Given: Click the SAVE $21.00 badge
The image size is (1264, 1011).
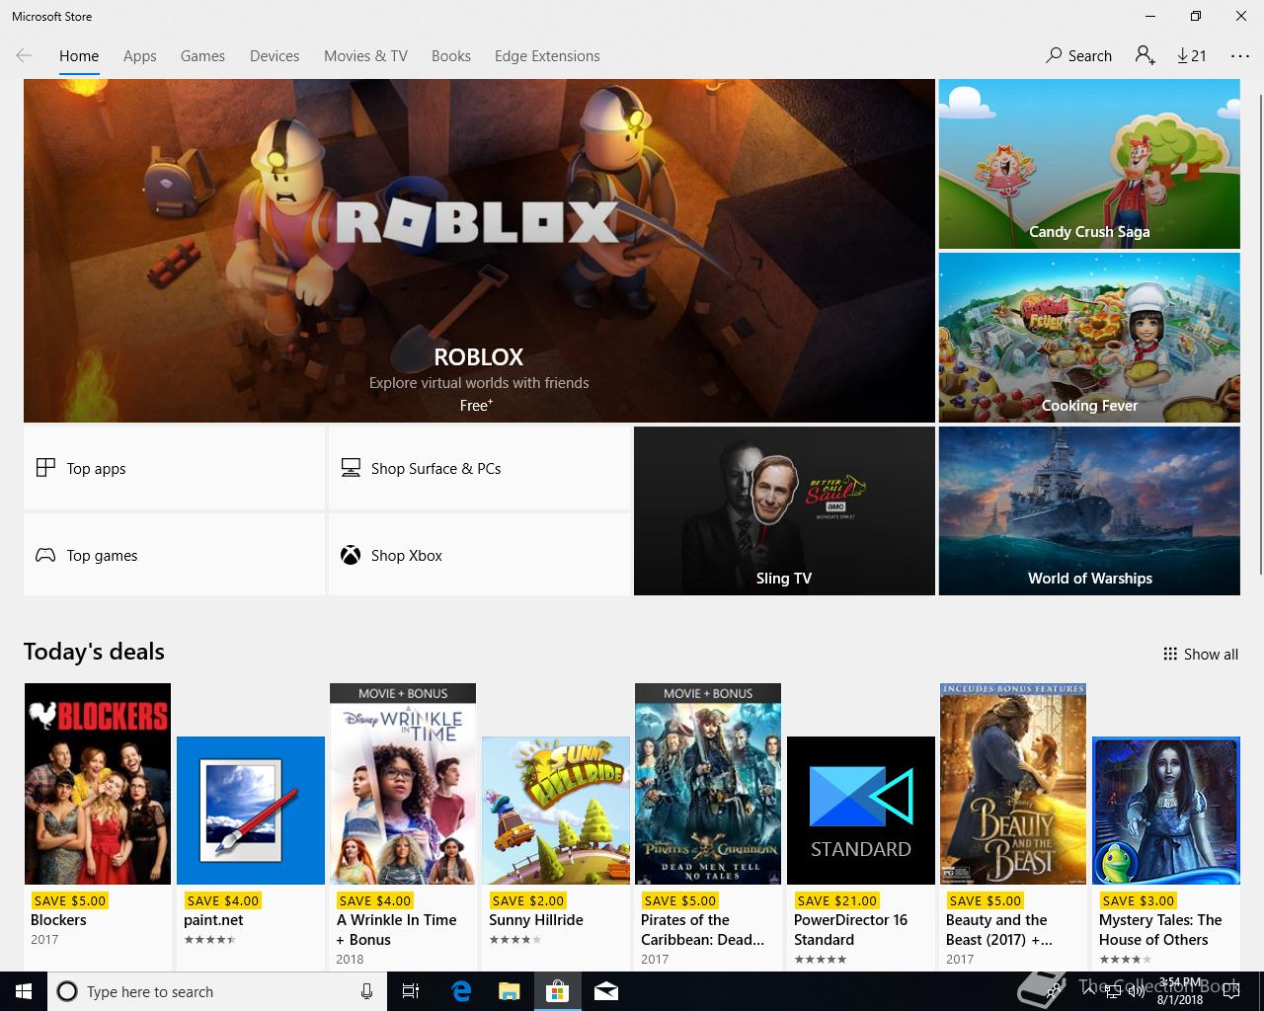Looking at the screenshot, I should (x=835, y=900).
